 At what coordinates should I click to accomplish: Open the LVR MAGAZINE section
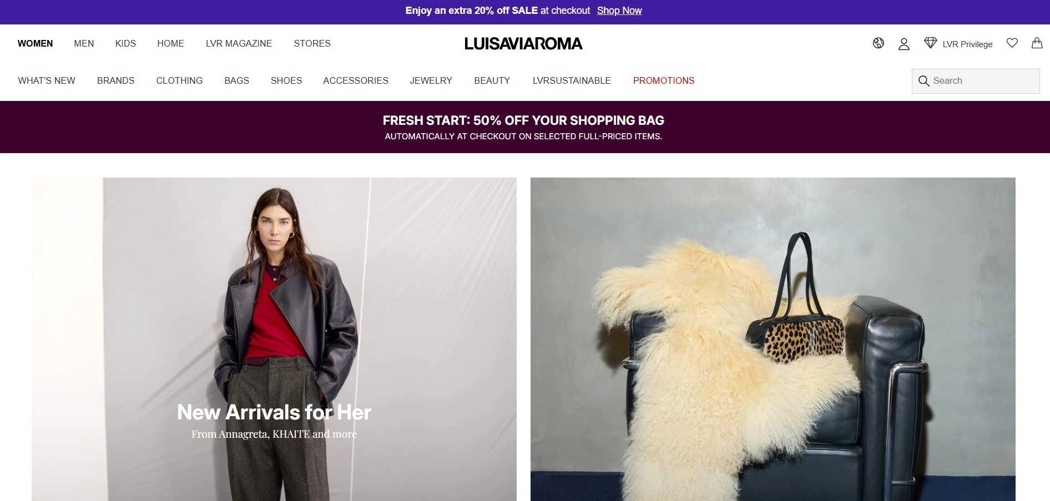[x=239, y=43]
